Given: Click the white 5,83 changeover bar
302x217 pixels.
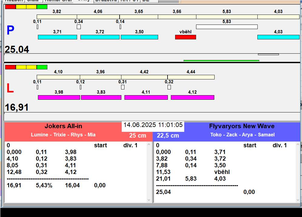Looking at the screenshot, I should 226,27.
